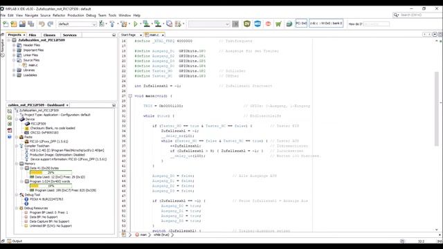Viewport: 443px width, 249px height.
Task: Open the Build Project dropdown arrow
Action: tap(118, 24)
